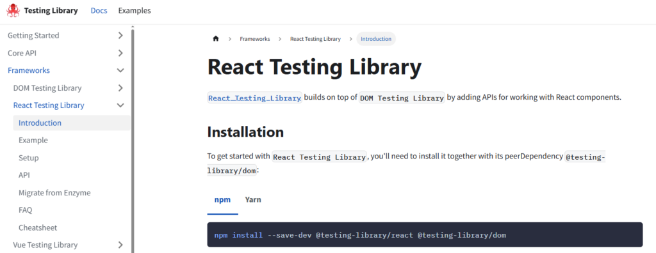Click the React Testing Library breadcrumb

point(315,39)
